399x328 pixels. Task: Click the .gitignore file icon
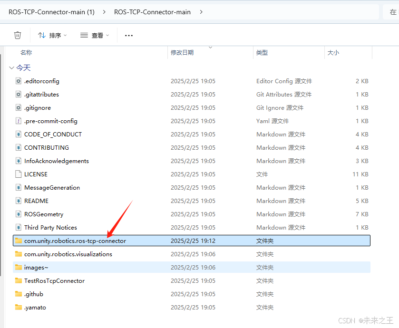[19, 107]
